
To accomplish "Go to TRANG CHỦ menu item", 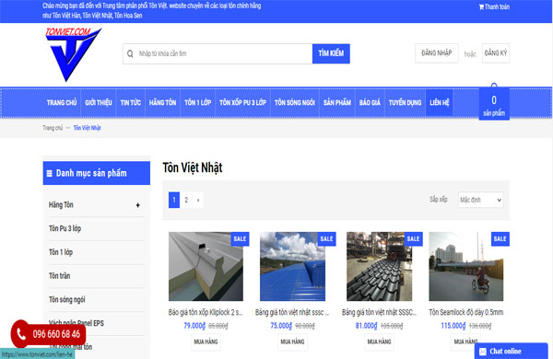I will [x=62, y=102].
